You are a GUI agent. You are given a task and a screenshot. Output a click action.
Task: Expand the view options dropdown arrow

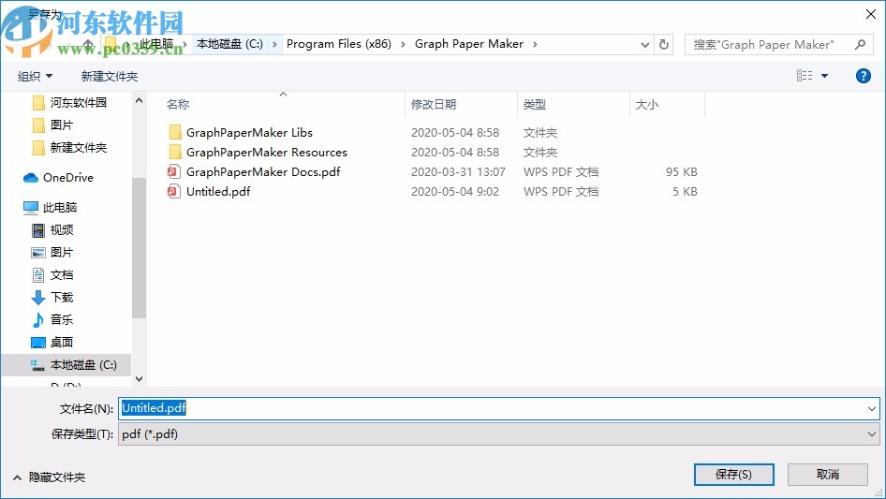824,76
